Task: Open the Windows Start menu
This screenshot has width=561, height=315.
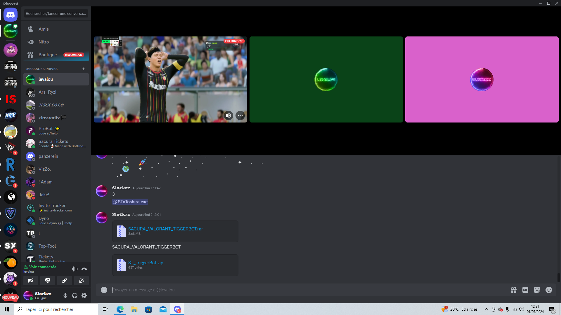Action: tap(7, 309)
